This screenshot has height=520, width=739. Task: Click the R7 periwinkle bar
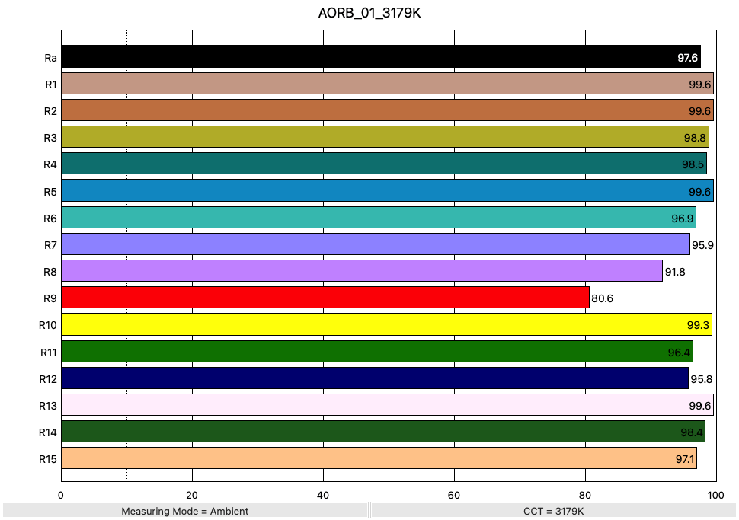tap(376, 244)
